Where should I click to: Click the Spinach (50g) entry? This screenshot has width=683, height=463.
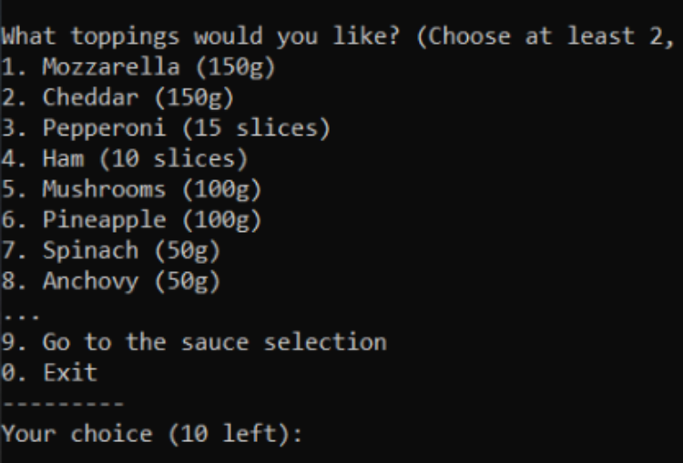click(x=110, y=252)
